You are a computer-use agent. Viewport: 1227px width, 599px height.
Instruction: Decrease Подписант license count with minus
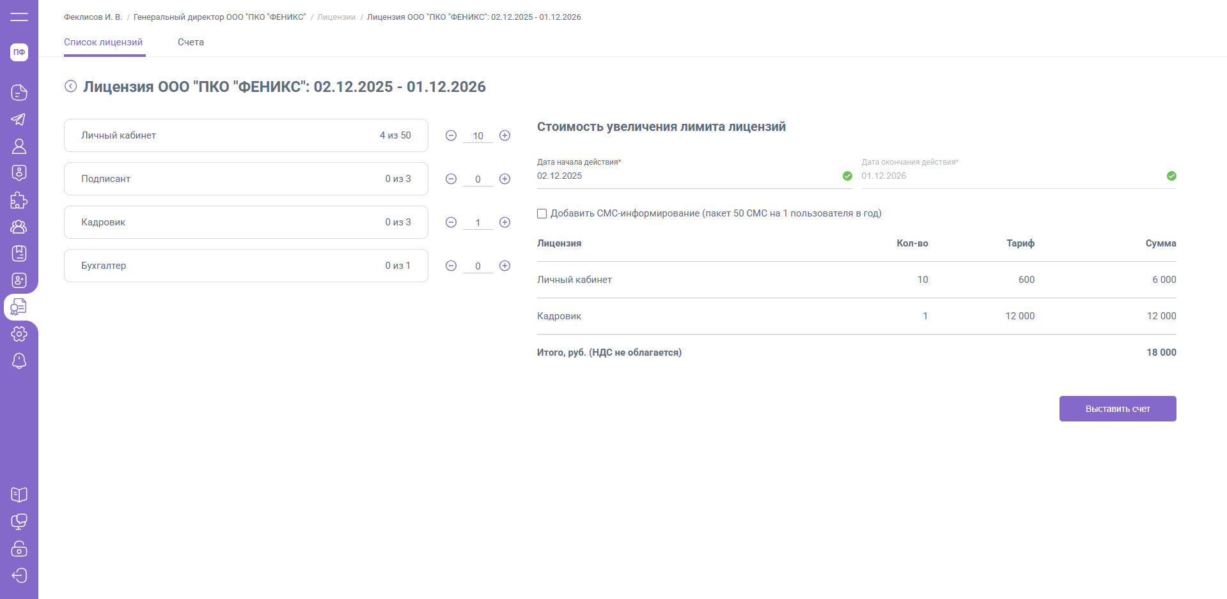coord(451,179)
